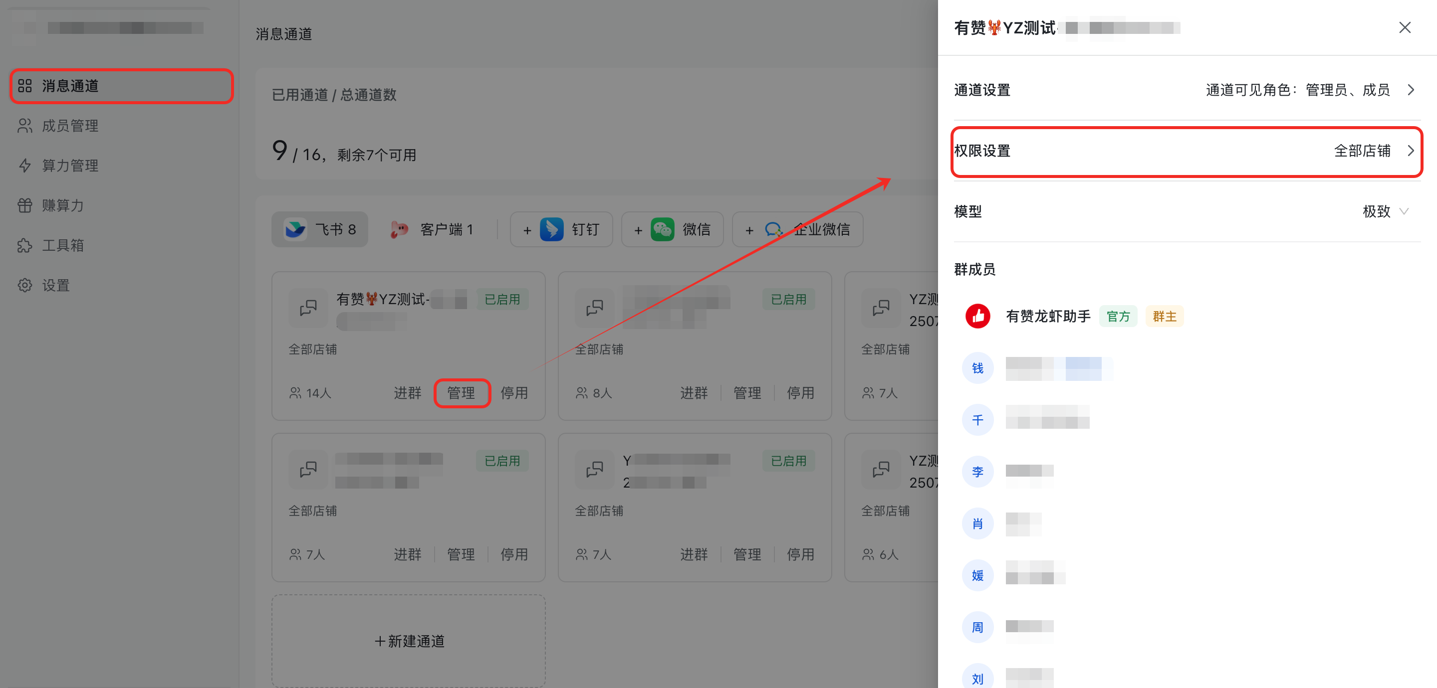Close the channel detail panel

coord(1405,27)
